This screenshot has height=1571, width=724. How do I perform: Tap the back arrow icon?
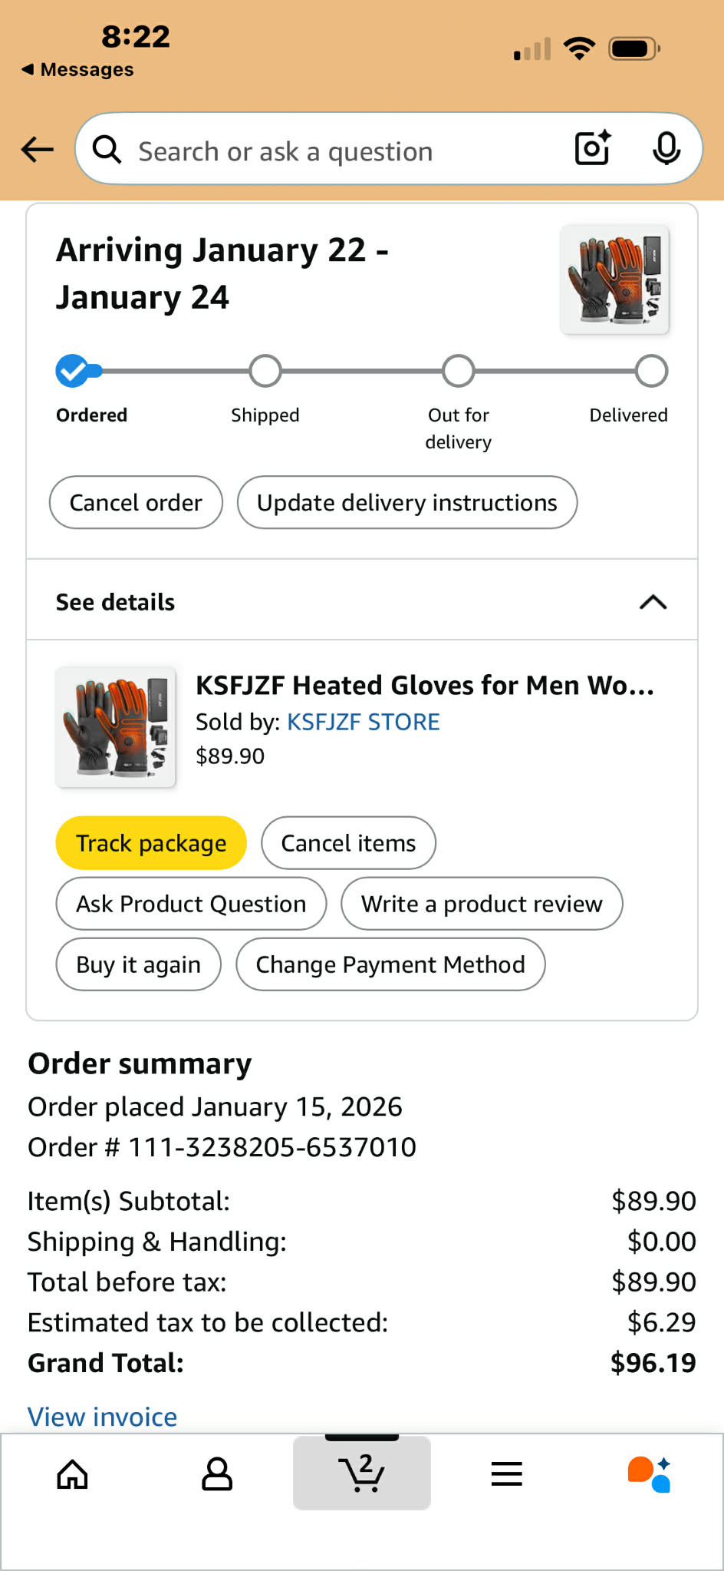(x=37, y=149)
